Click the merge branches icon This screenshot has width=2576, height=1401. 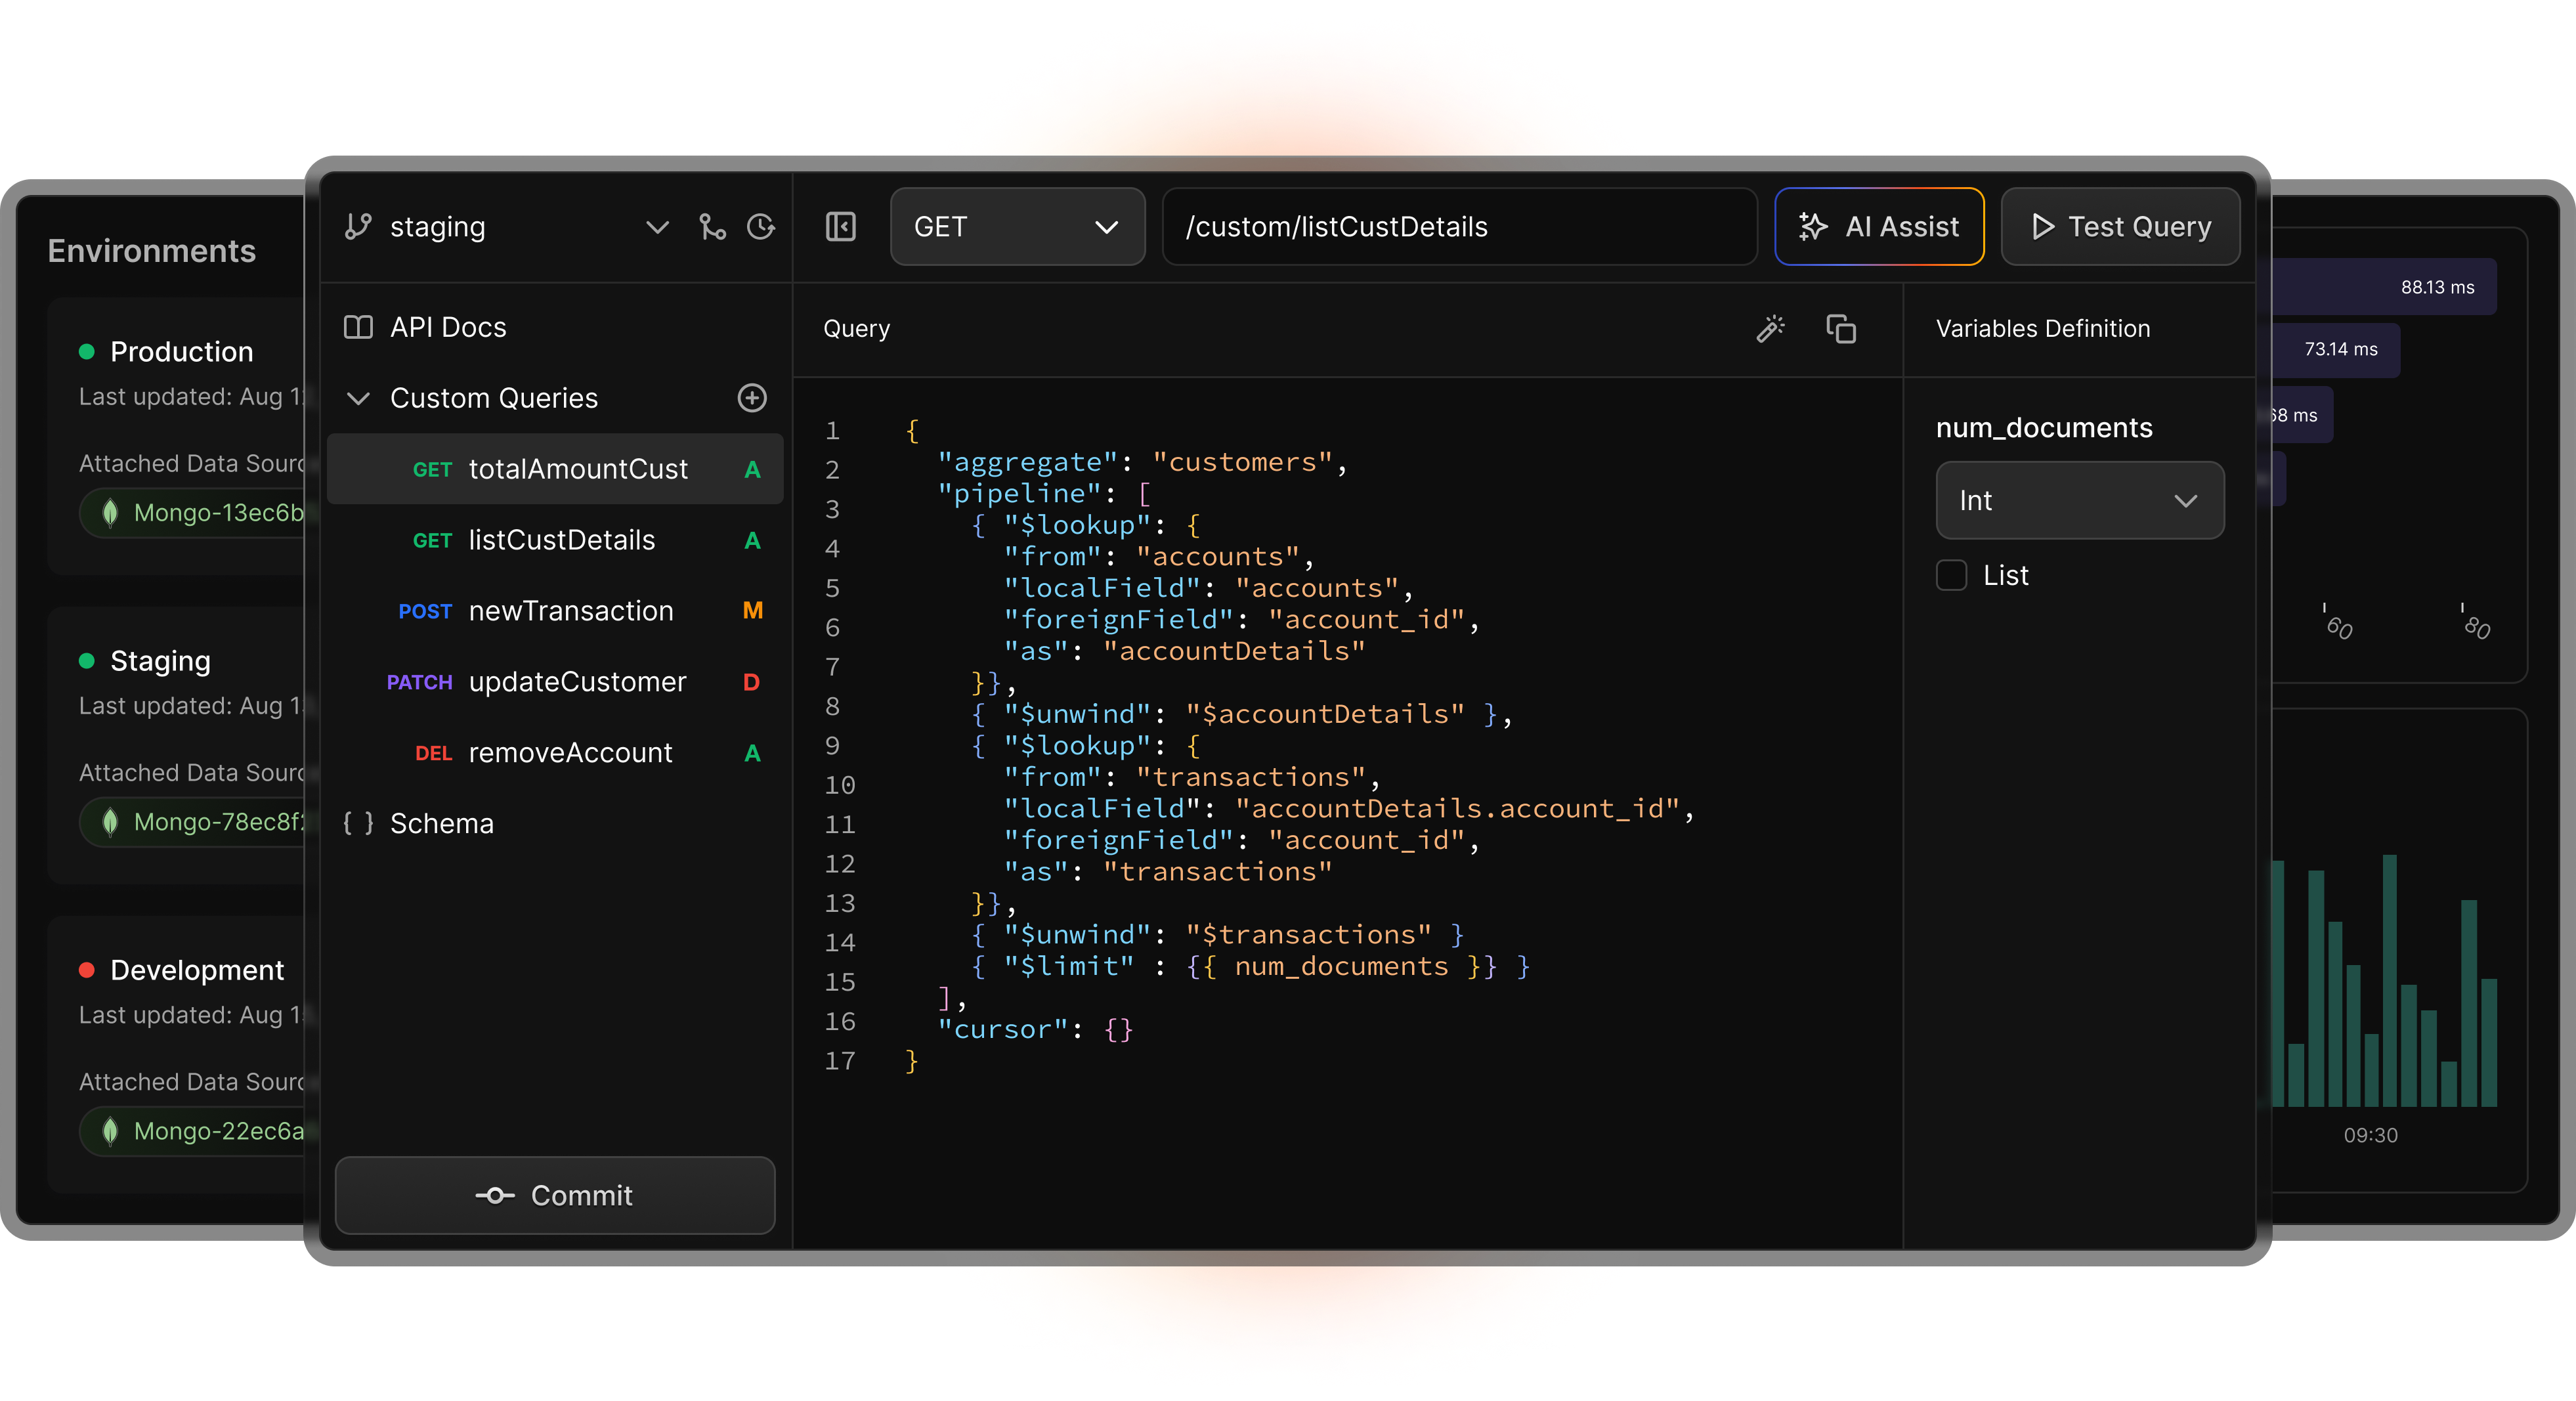click(x=712, y=227)
